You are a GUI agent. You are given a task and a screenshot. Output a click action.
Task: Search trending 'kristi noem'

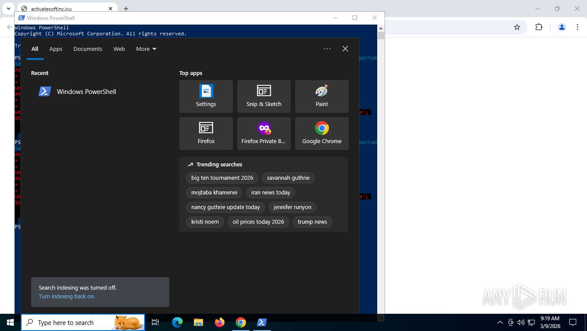[x=205, y=222]
